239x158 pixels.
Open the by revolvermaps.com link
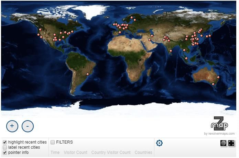[219, 134]
